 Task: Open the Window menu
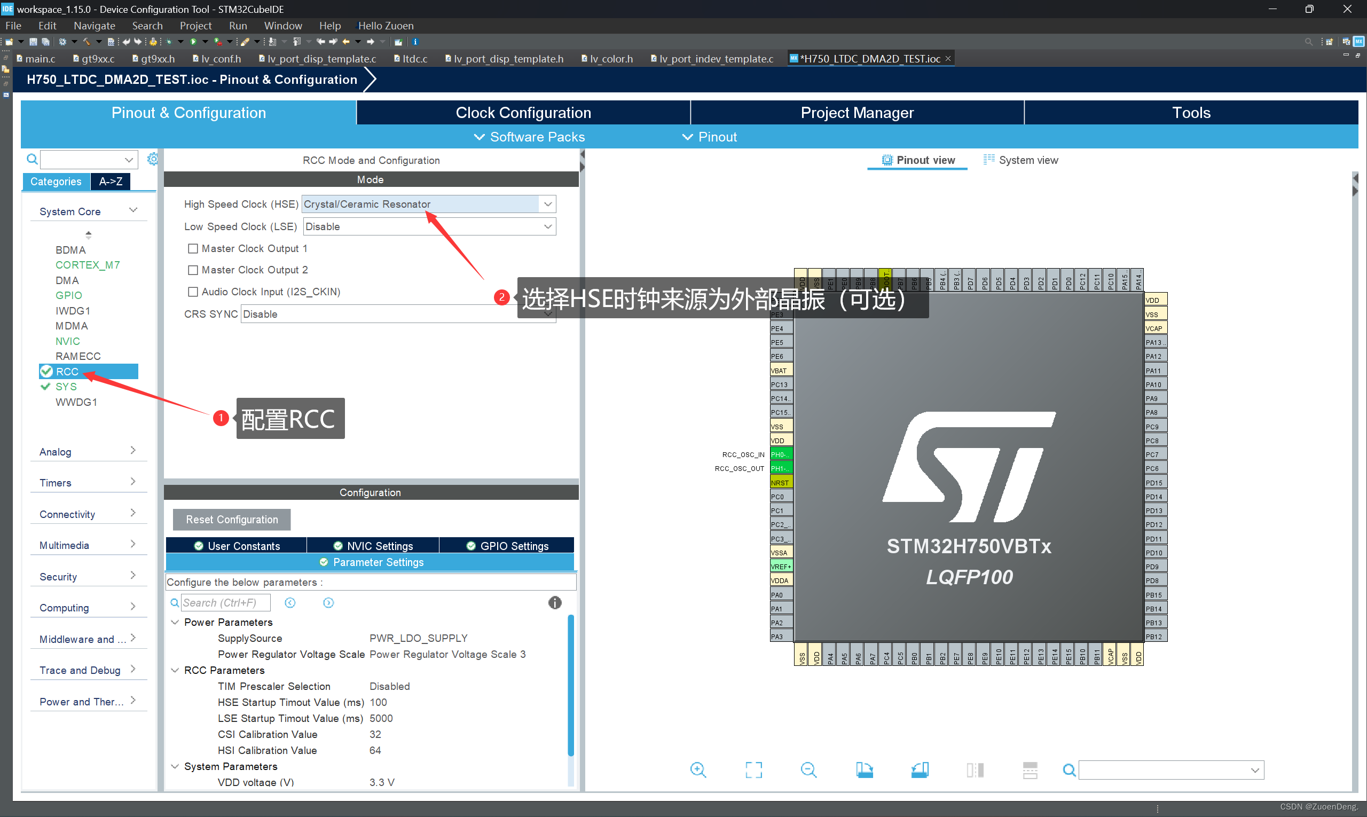pyautogui.click(x=283, y=26)
